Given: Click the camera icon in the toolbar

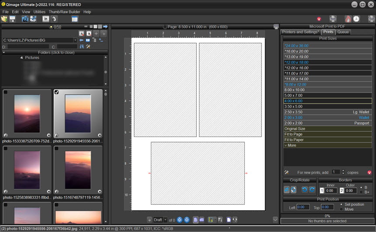Looking at the screenshot, I should click(25, 19).
